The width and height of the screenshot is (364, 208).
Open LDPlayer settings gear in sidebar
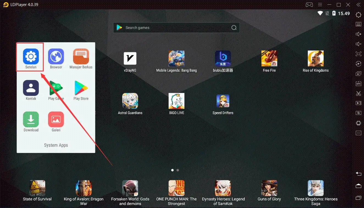[359, 15]
